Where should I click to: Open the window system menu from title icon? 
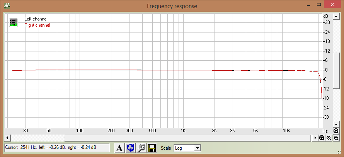[x=7, y=6]
